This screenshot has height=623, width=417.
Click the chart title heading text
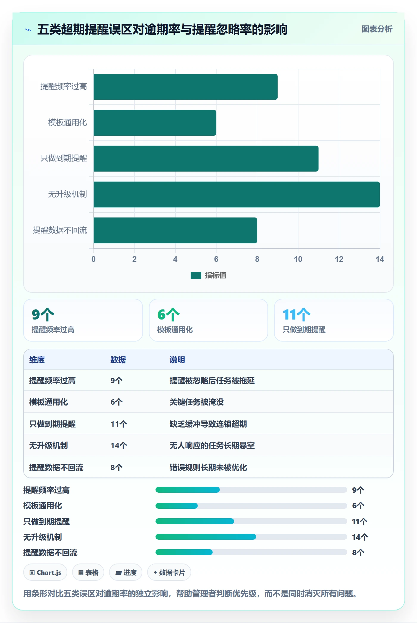pos(162,29)
